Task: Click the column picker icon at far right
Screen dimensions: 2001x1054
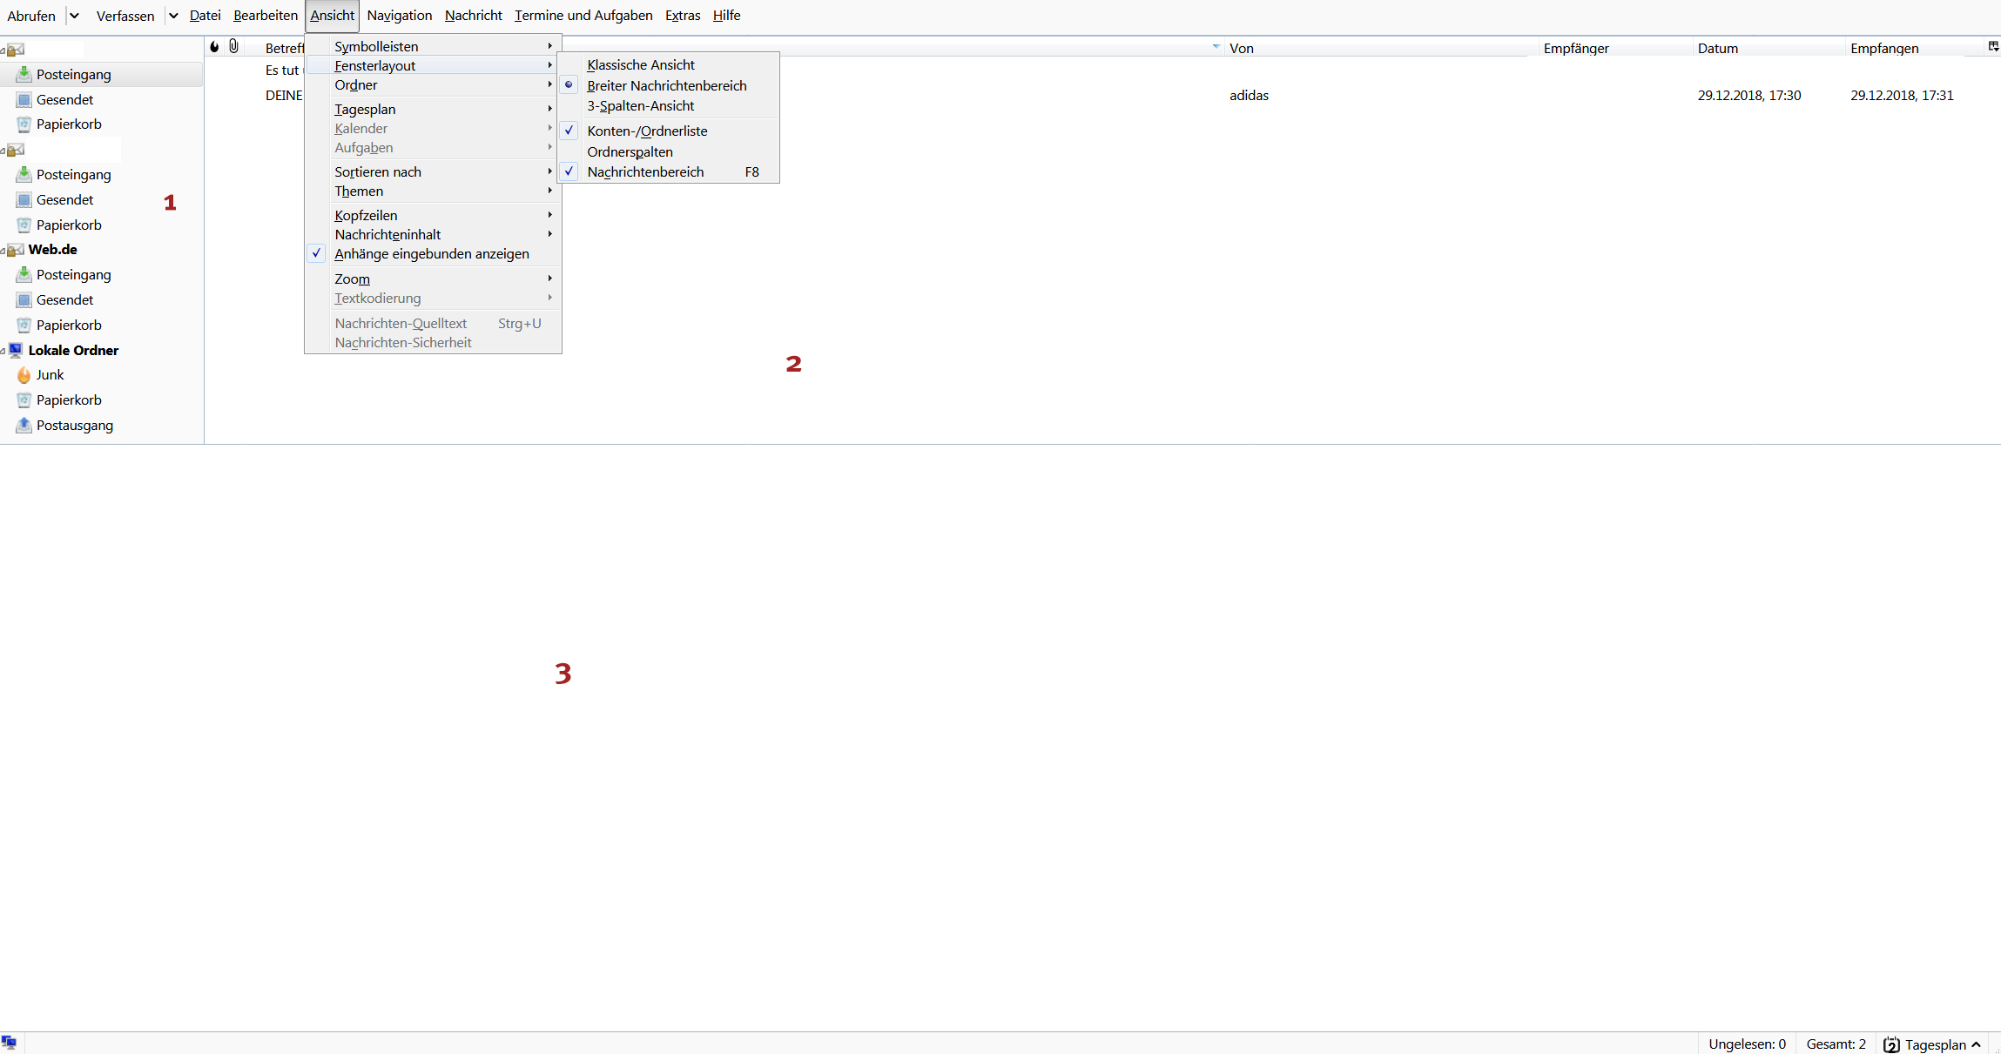Action: (x=1992, y=47)
